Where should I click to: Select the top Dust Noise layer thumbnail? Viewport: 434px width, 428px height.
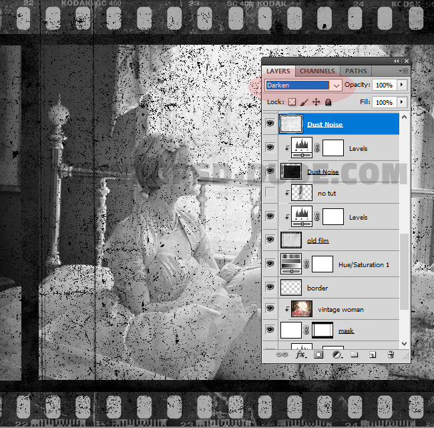pyautogui.click(x=290, y=124)
